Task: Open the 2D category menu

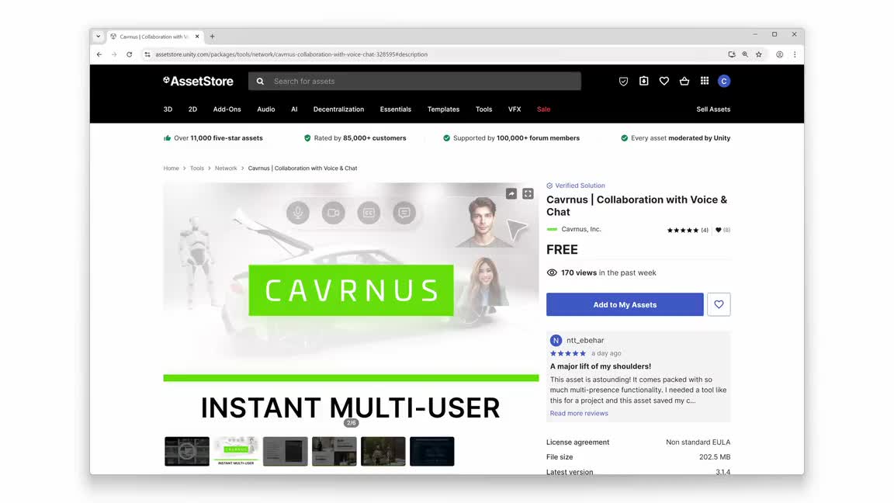Action: (x=192, y=109)
